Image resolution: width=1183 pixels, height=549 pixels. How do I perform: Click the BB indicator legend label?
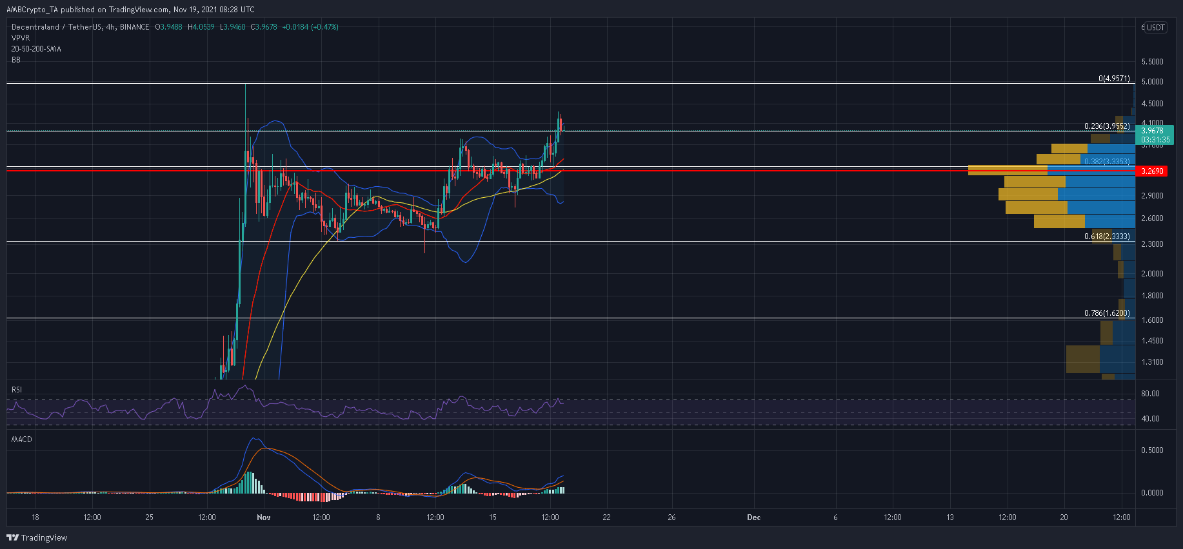pyautogui.click(x=16, y=60)
